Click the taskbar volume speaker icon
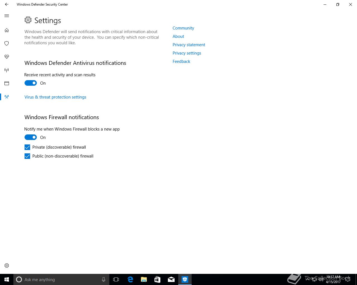The height and width of the screenshot is (285, 357). pyautogui.click(x=321, y=279)
